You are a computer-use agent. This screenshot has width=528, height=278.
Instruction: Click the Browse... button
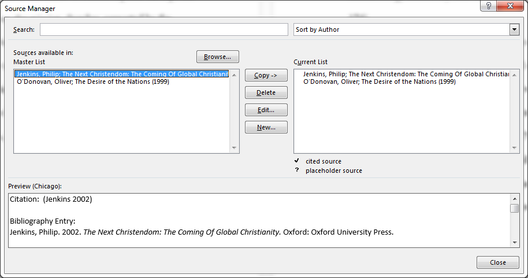(x=218, y=57)
